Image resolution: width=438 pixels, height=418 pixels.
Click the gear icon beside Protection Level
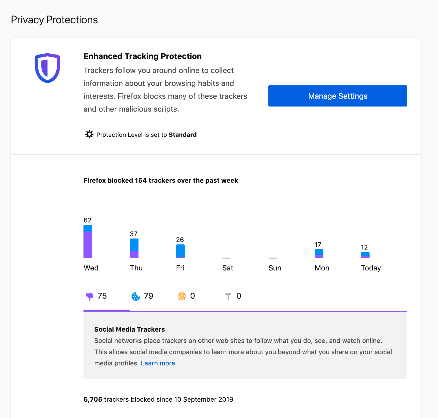pyautogui.click(x=89, y=134)
